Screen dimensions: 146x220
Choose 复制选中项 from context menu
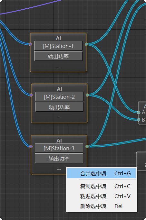tap(101, 186)
